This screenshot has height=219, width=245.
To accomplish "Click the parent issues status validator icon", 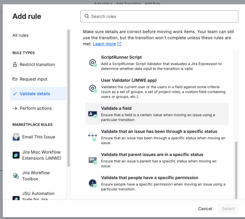I will 93,161.
